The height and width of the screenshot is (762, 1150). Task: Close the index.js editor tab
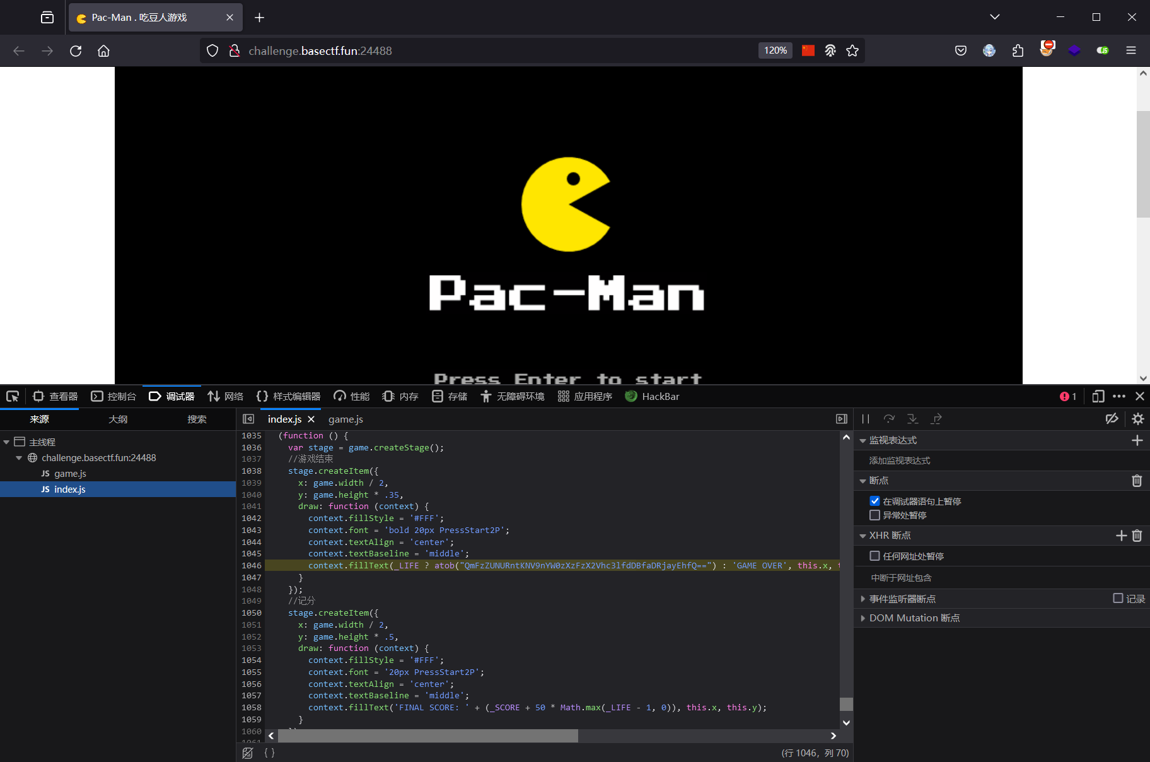pyautogui.click(x=311, y=419)
